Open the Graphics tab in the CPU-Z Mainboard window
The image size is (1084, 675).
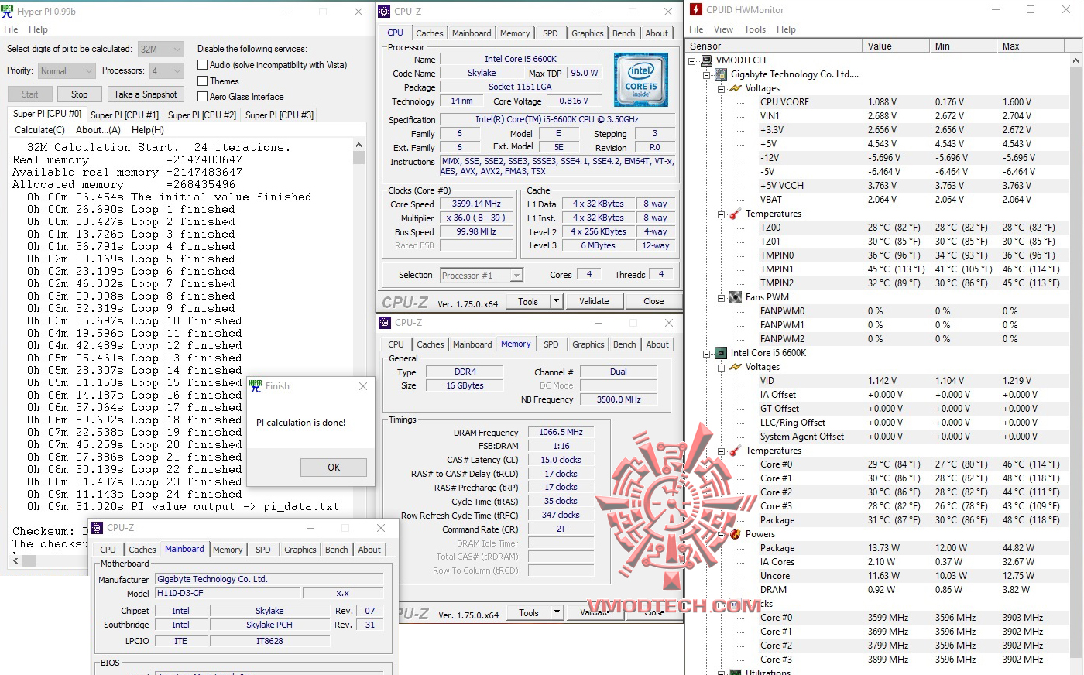pos(300,550)
